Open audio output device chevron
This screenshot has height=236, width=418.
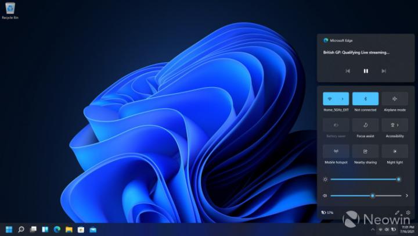(407, 196)
